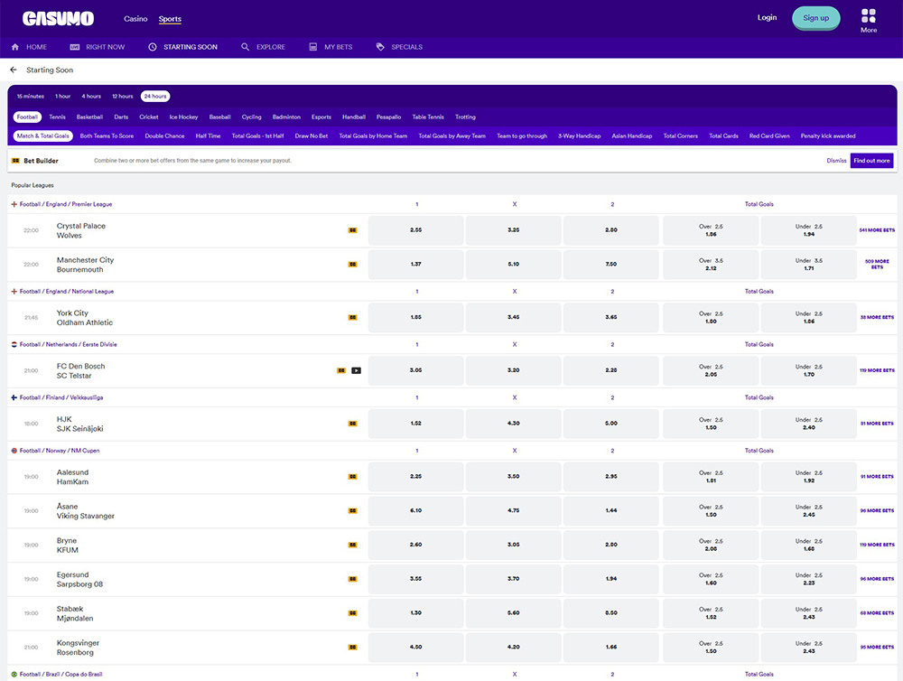The image size is (903, 681).
Task: Click Bet Builder icon for Åsane vs Viking Stavanger
Action: coord(352,510)
